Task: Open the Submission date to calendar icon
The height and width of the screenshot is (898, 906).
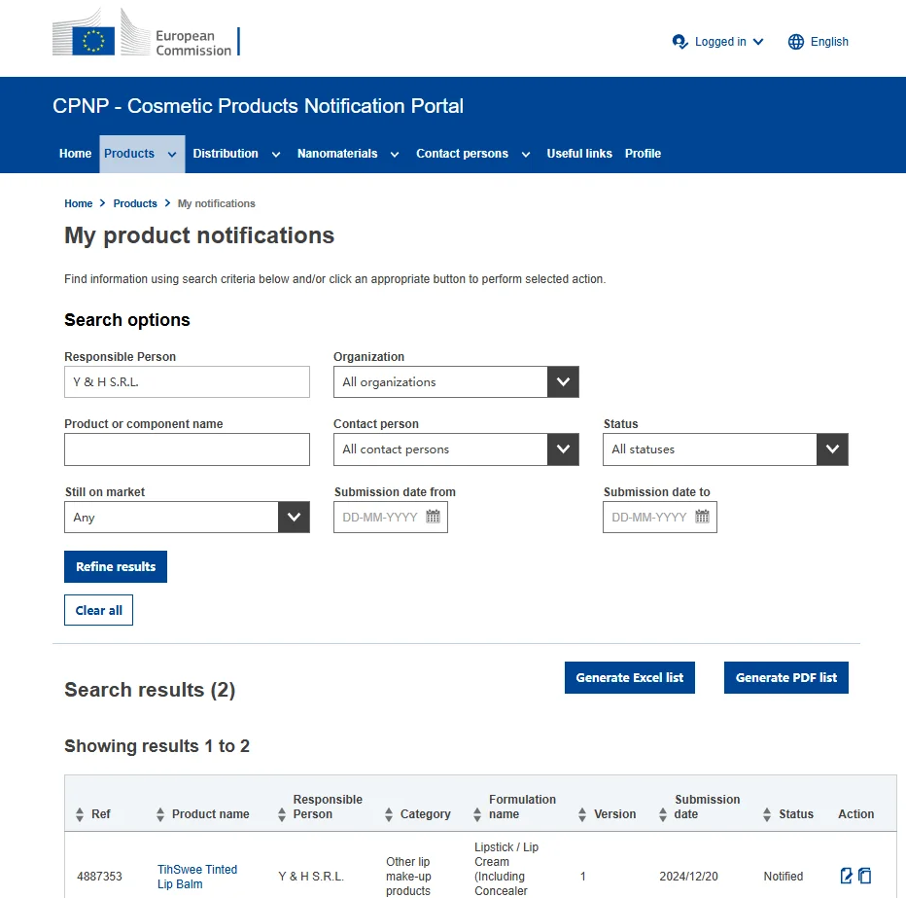Action: (x=703, y=517)
